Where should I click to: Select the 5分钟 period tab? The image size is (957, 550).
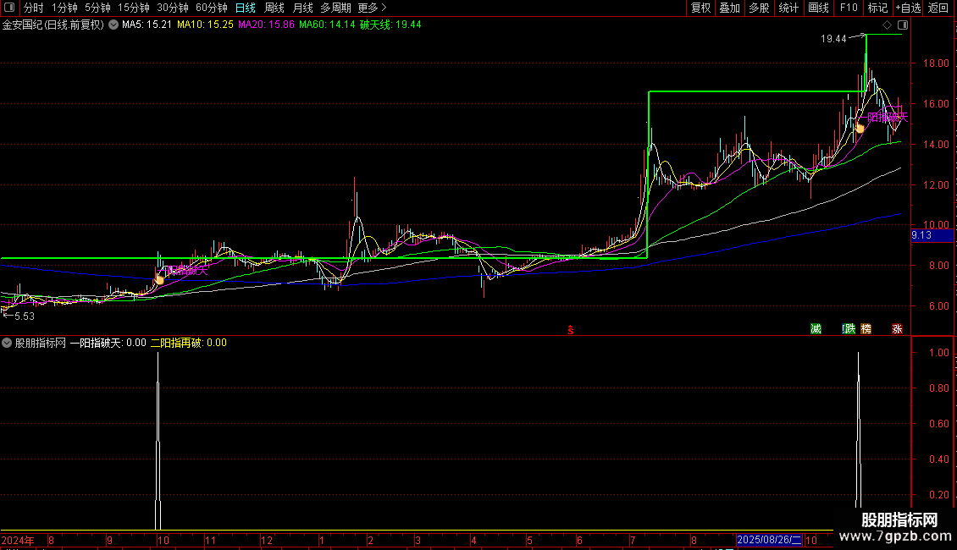point(97,8)
